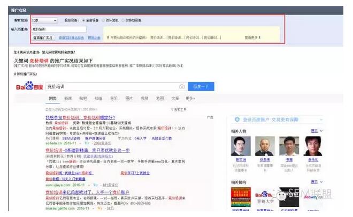Screen dimensions: 353x217
Task: Click the 0元入学 link
Action: coord(141,139)
